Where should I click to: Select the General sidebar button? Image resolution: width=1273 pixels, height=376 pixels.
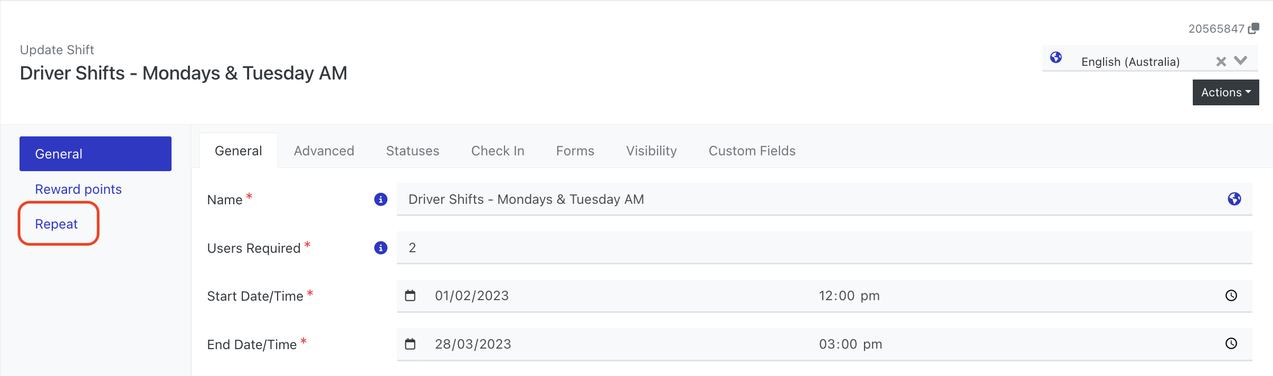[x=96, y=154]
